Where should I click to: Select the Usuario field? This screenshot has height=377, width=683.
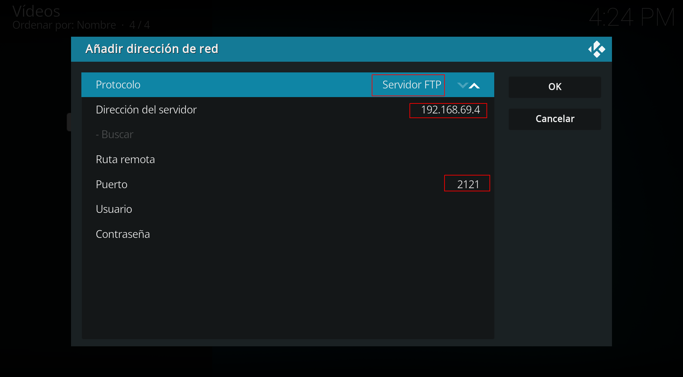pyautogui.click(x=288, y=209)
